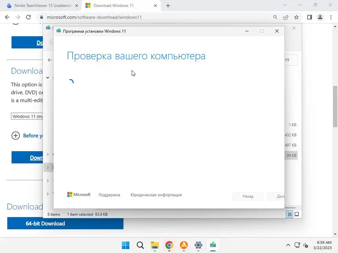Collapse the expanded tree node in Explorer
This screenshot has width=338, height=253.
(x=48, y=78)
